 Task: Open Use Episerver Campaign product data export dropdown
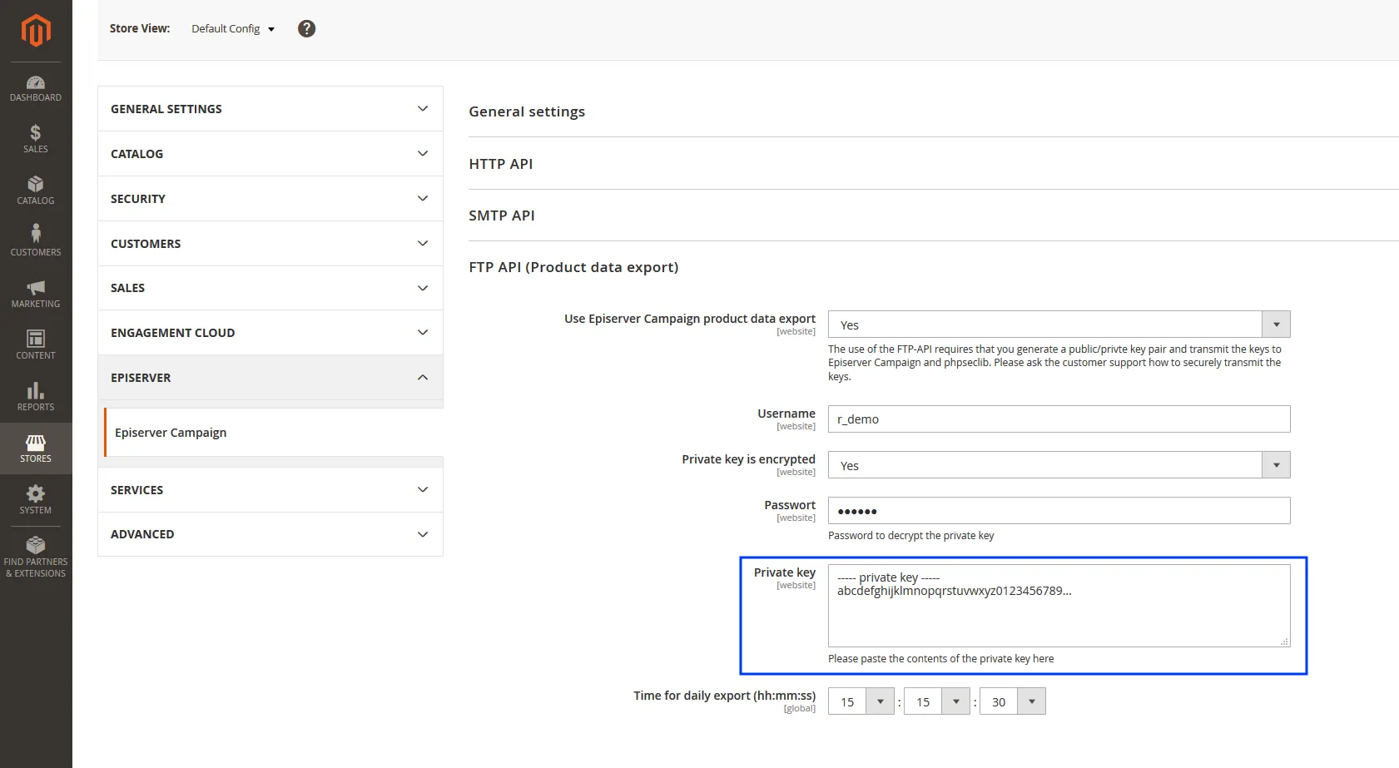coord(1059,325)
